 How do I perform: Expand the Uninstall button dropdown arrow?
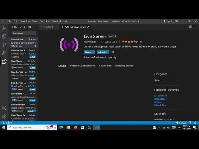click(108, 52)
